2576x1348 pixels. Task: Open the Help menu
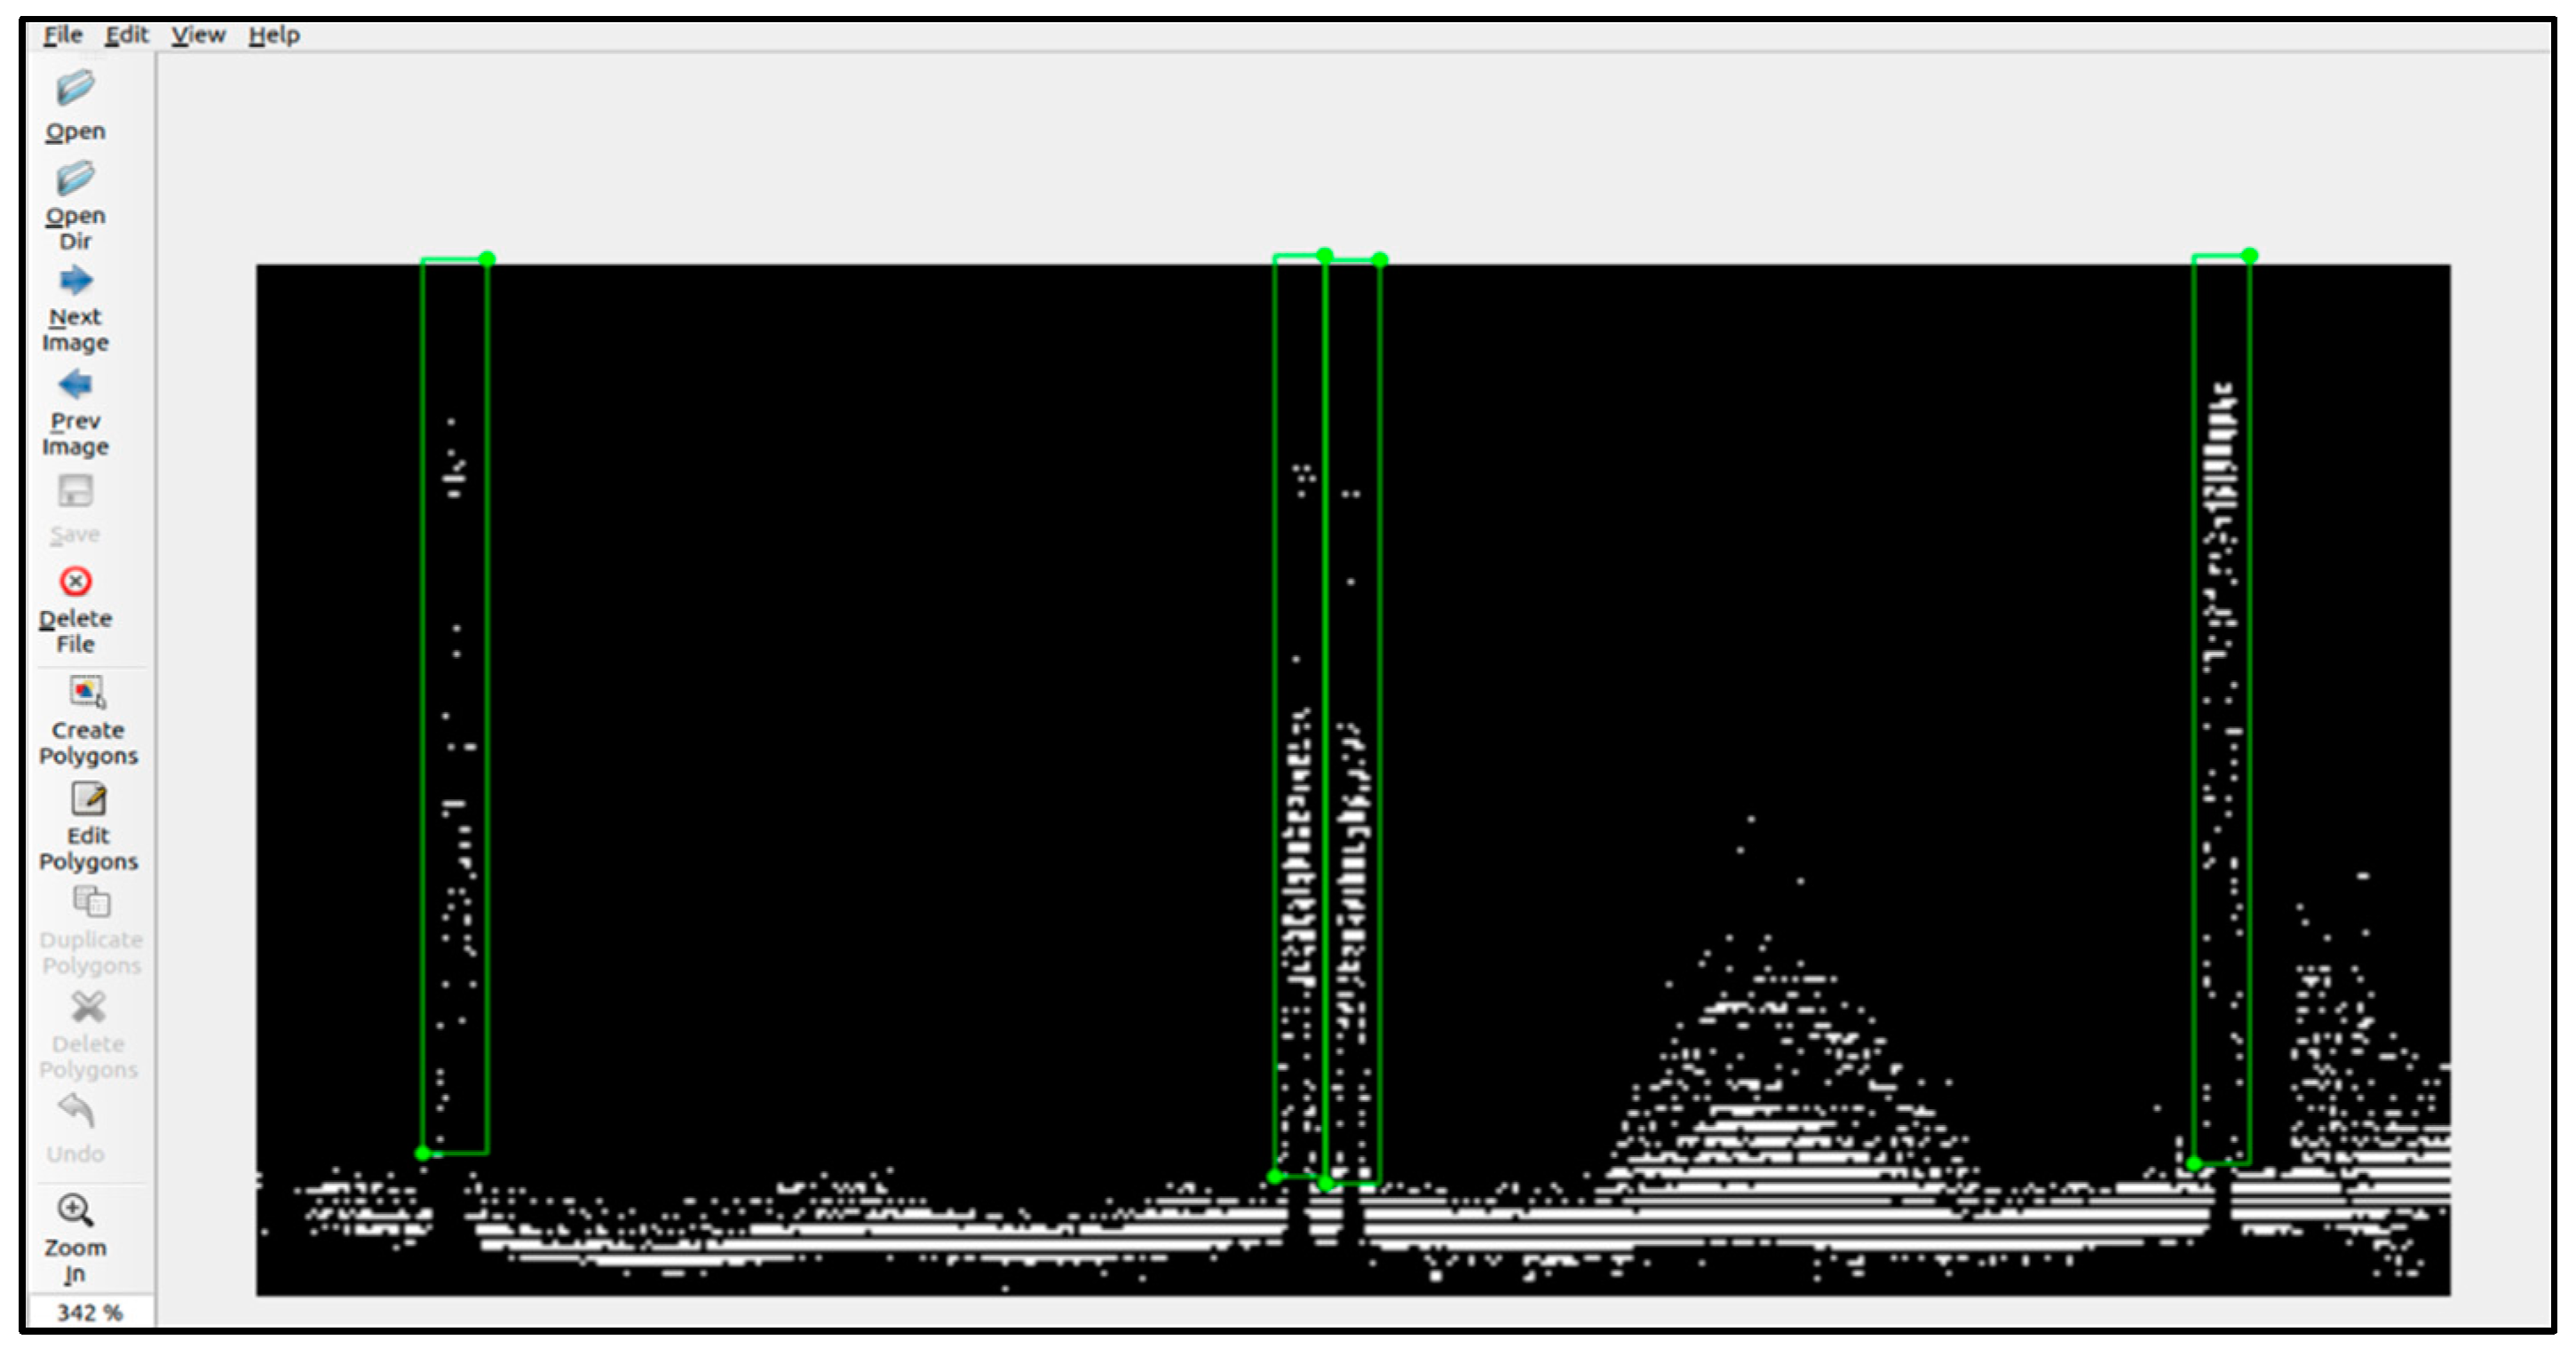(x=274, y=35)
